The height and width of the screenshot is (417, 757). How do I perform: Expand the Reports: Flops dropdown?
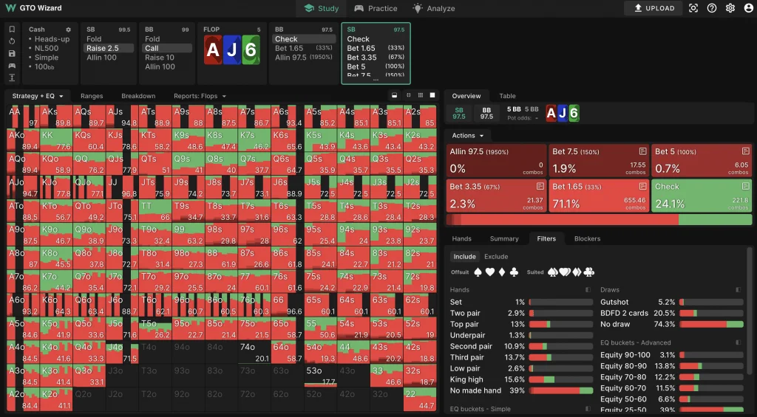point(200,96)
